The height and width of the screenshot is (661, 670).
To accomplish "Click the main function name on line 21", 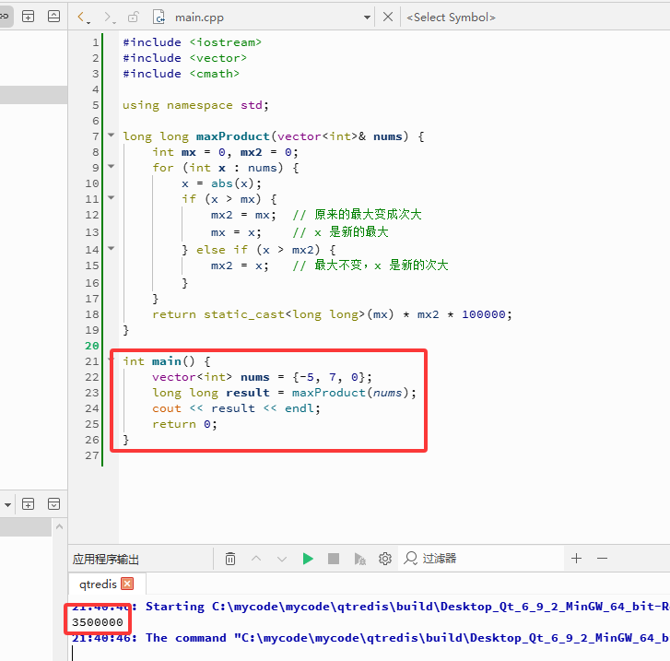I will 167,361.
